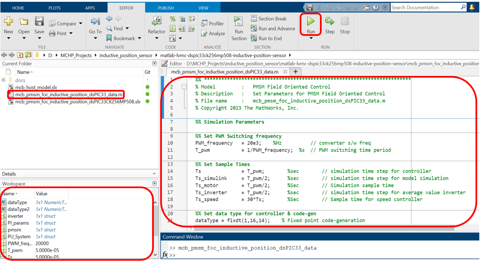Click the Compare files button
The height and width of the screenshot is (262, 481).
tap(63, 24)
